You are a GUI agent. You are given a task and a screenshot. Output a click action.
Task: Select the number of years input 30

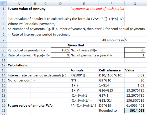[135, 50]
